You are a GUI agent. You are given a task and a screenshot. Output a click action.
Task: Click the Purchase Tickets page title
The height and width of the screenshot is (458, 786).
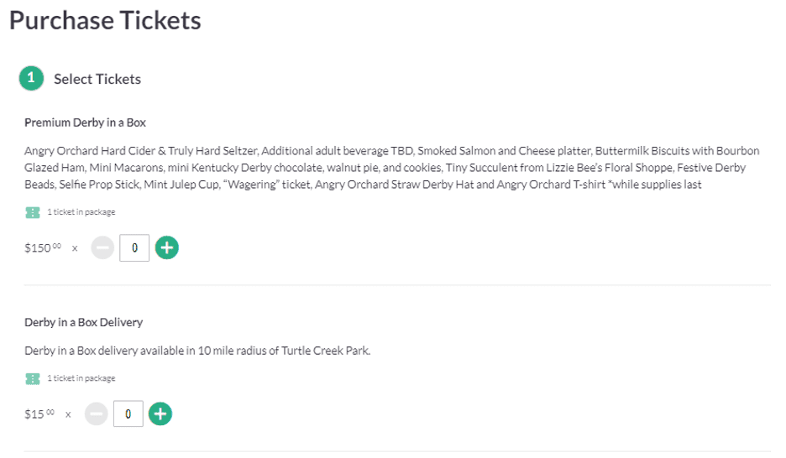click(105, 20)
